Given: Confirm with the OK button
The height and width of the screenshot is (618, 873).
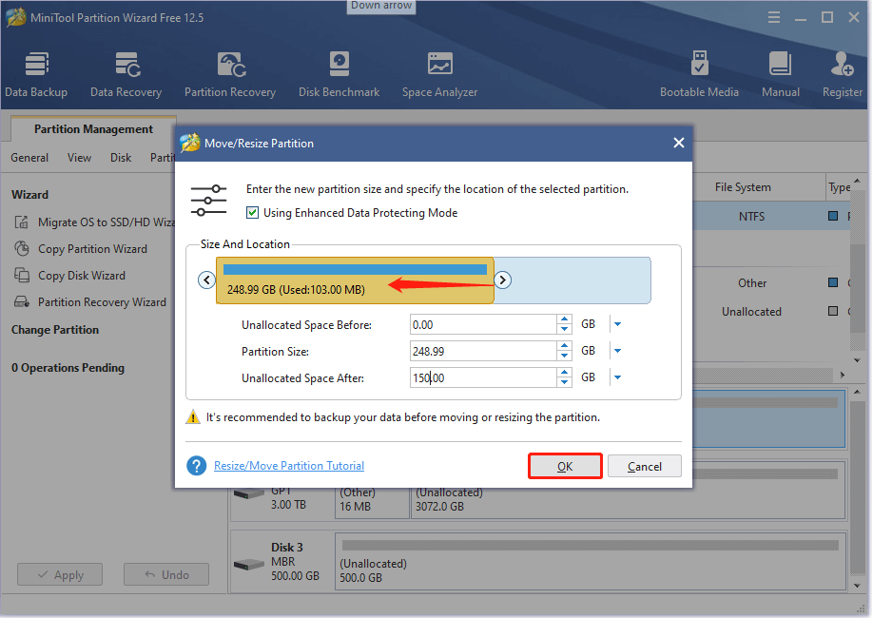Looking at the screenshot, I should point(565,466).
